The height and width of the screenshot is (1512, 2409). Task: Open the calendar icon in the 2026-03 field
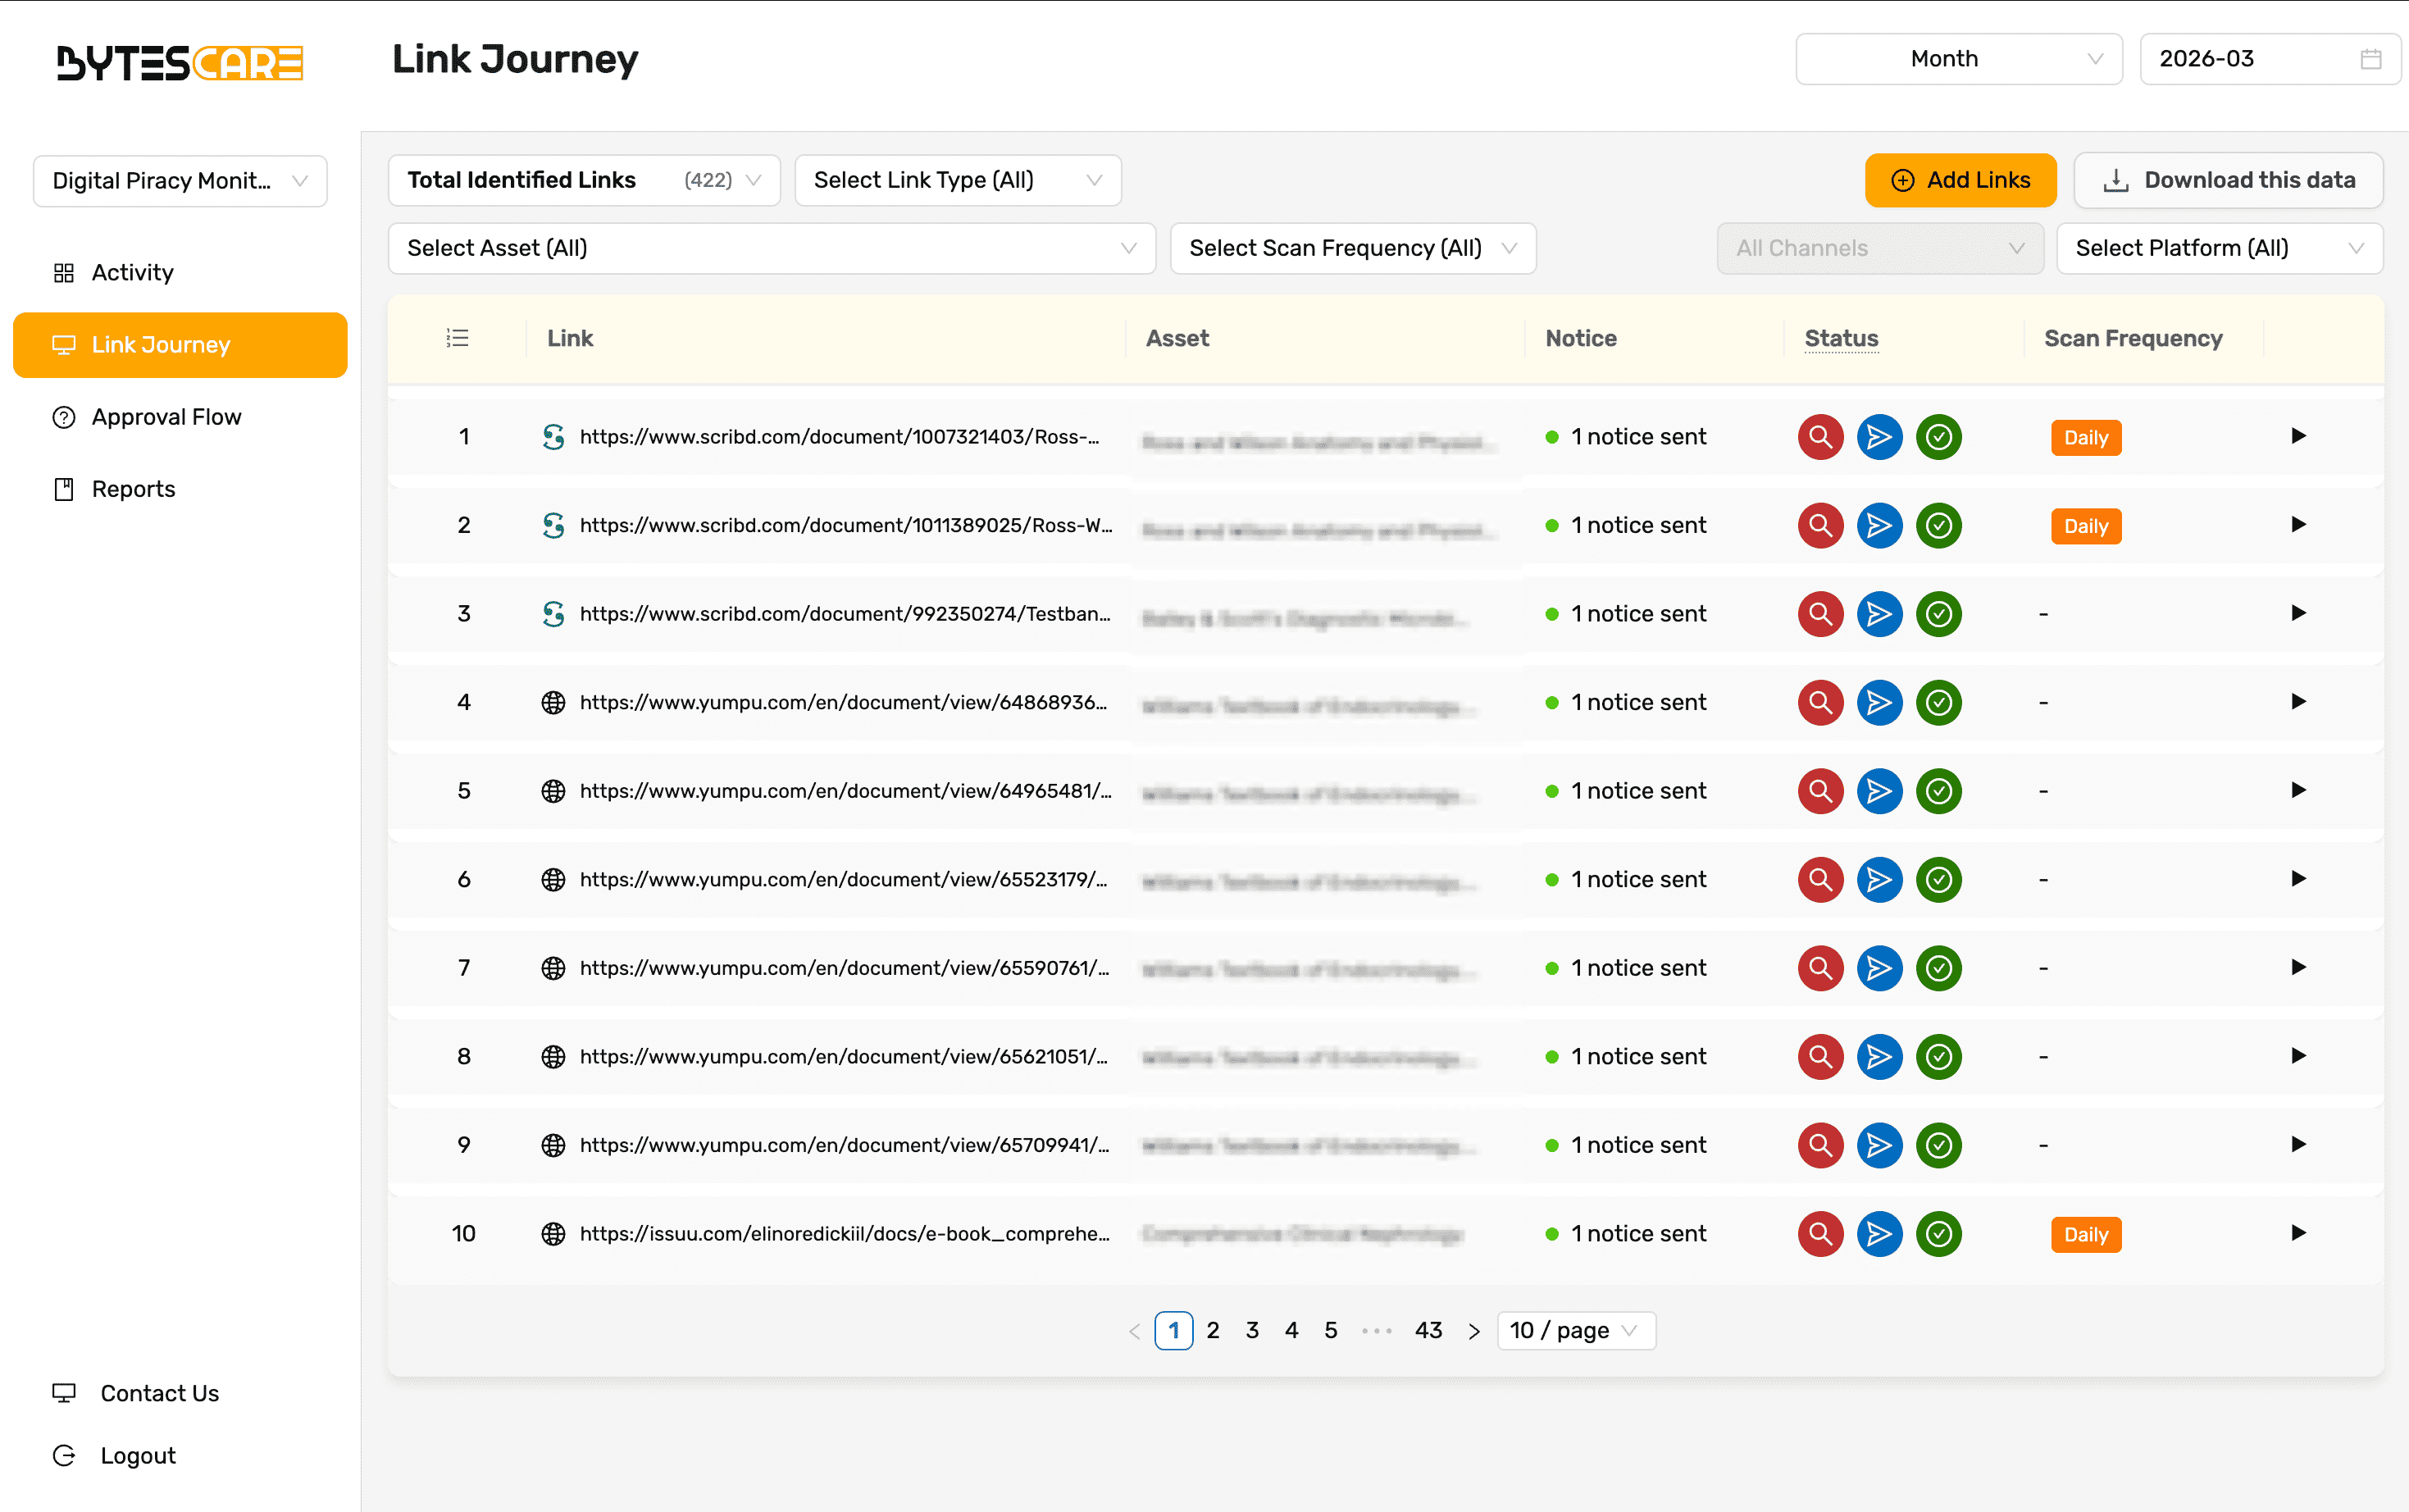pos(2370,59)
